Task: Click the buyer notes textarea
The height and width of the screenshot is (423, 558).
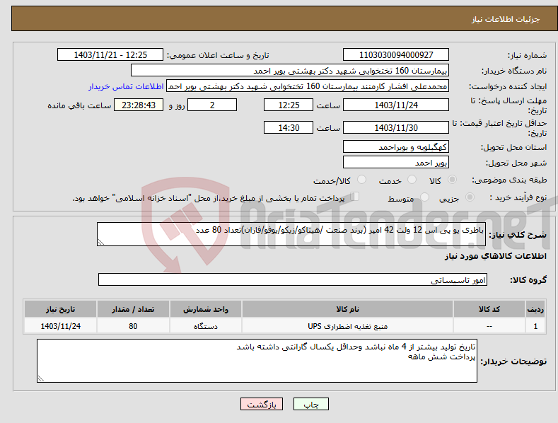Action: (257, 361)
